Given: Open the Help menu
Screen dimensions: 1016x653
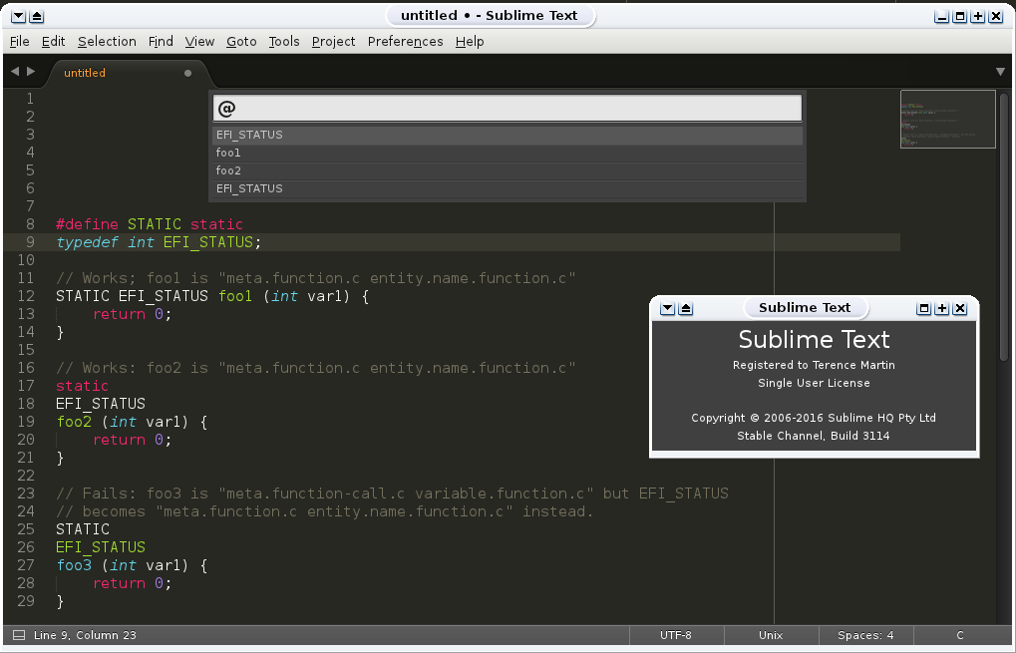Looking at the screenshot, I should tap(470, 42).
